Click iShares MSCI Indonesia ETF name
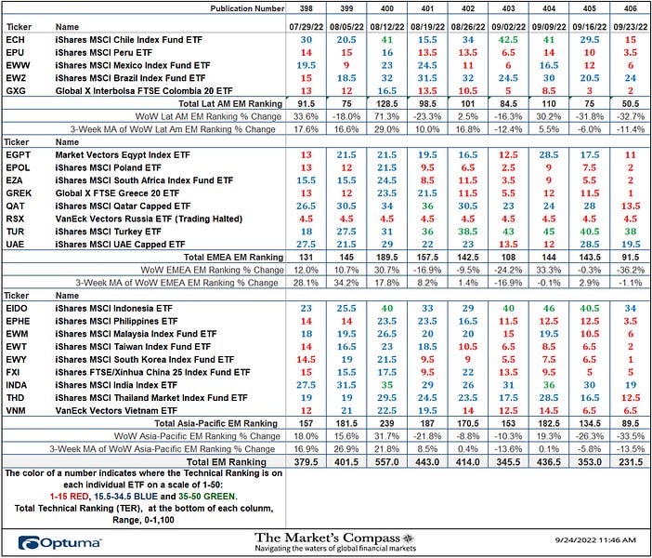The height and width of the screenshot is (558, 652). click(114, 309)
